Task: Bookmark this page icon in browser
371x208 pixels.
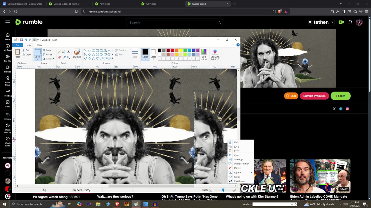Action: coord(77,12)
